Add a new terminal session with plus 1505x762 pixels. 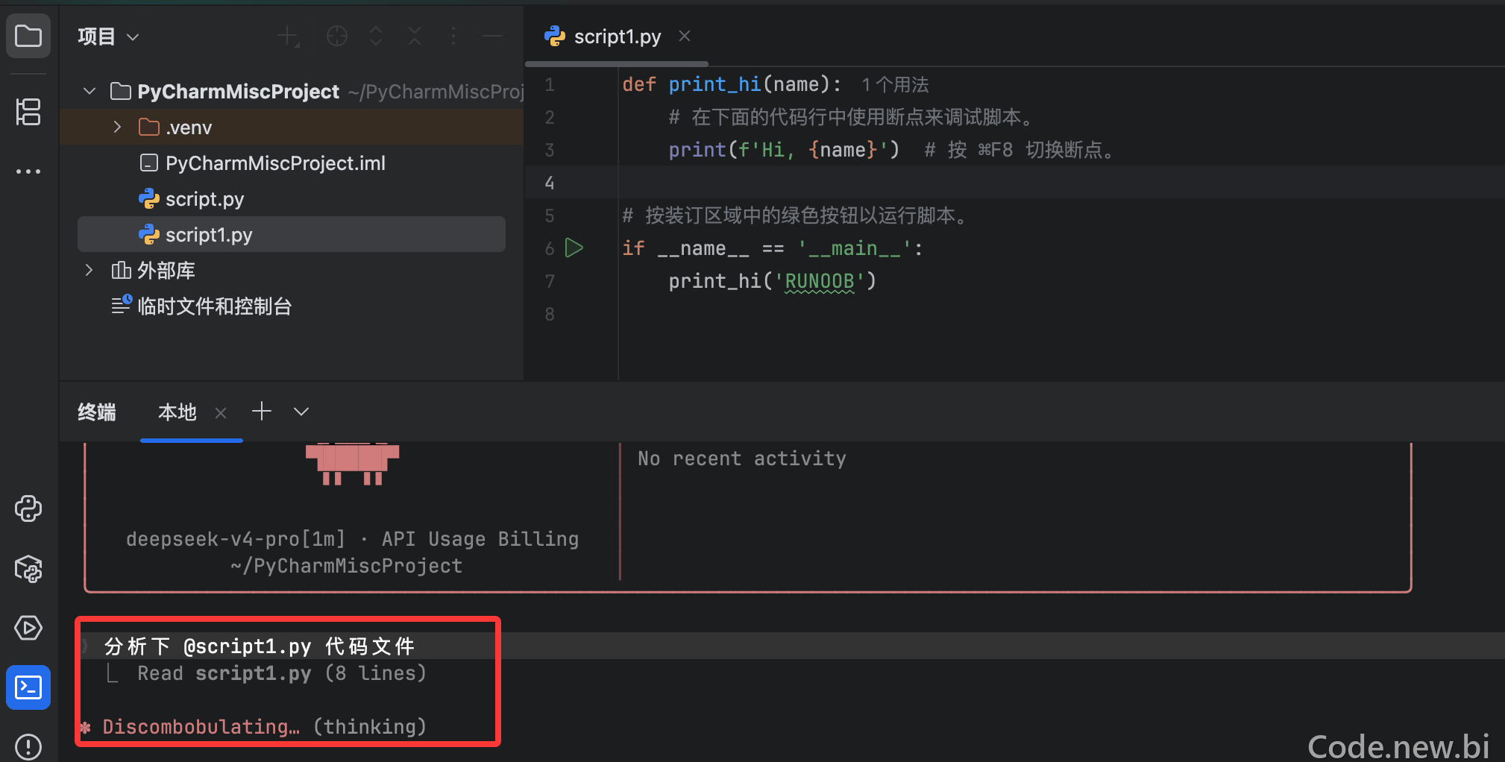pyautogui.click(x=262, y=411)
